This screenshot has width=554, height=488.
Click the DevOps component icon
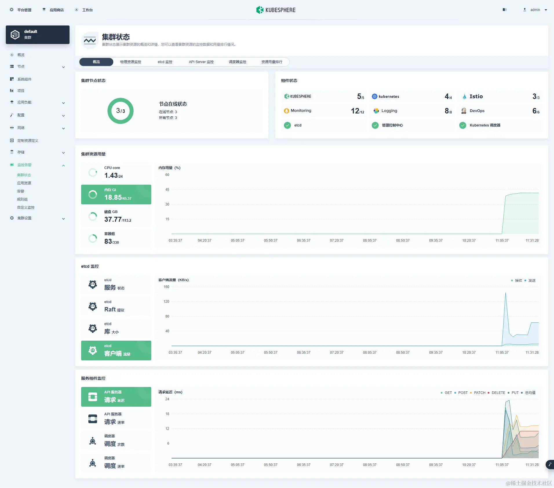[464, 111]
